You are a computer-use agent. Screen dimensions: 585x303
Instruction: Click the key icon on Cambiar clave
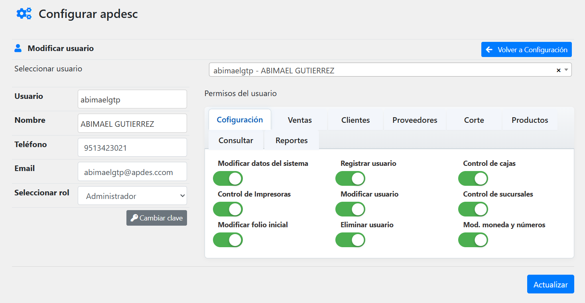click(x=134, y=218)
